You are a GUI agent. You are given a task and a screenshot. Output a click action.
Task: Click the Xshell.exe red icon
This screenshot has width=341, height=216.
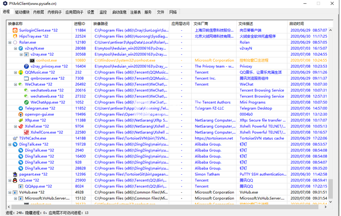[21, 126]
